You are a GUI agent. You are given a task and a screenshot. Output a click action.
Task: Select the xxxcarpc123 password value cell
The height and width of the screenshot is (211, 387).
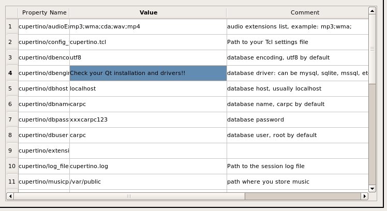coord(148,119)
